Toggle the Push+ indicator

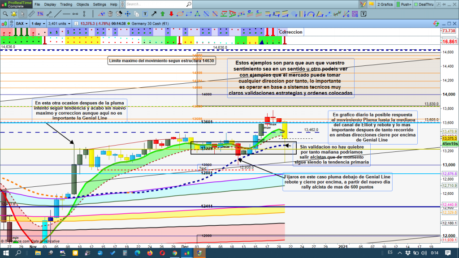404,4
